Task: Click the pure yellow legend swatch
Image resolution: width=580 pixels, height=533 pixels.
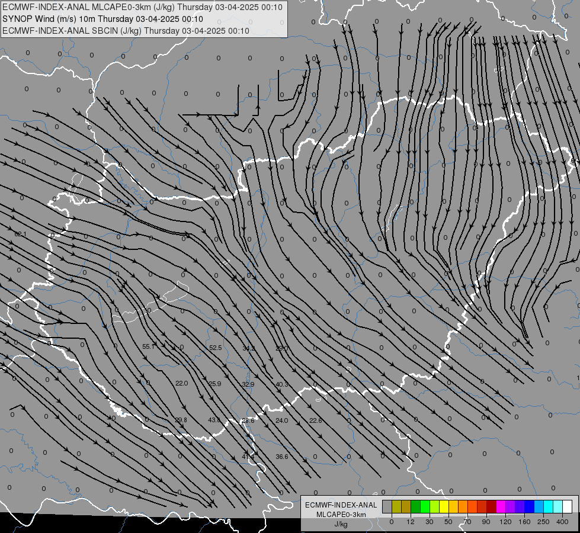Action: 444,506
